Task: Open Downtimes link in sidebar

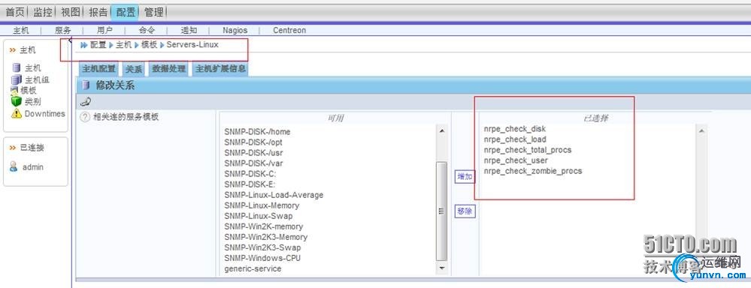Action: click(44, 114)
